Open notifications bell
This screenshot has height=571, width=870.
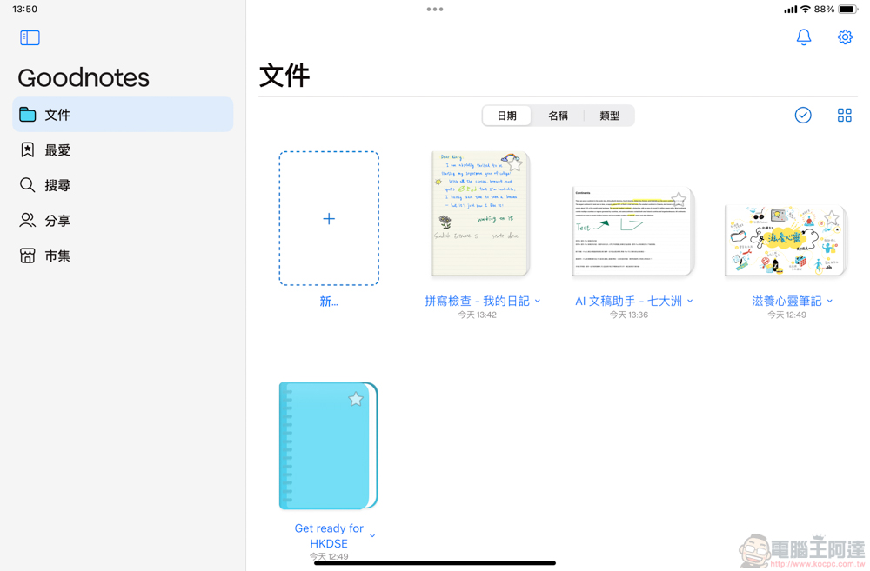coord(803,37)
